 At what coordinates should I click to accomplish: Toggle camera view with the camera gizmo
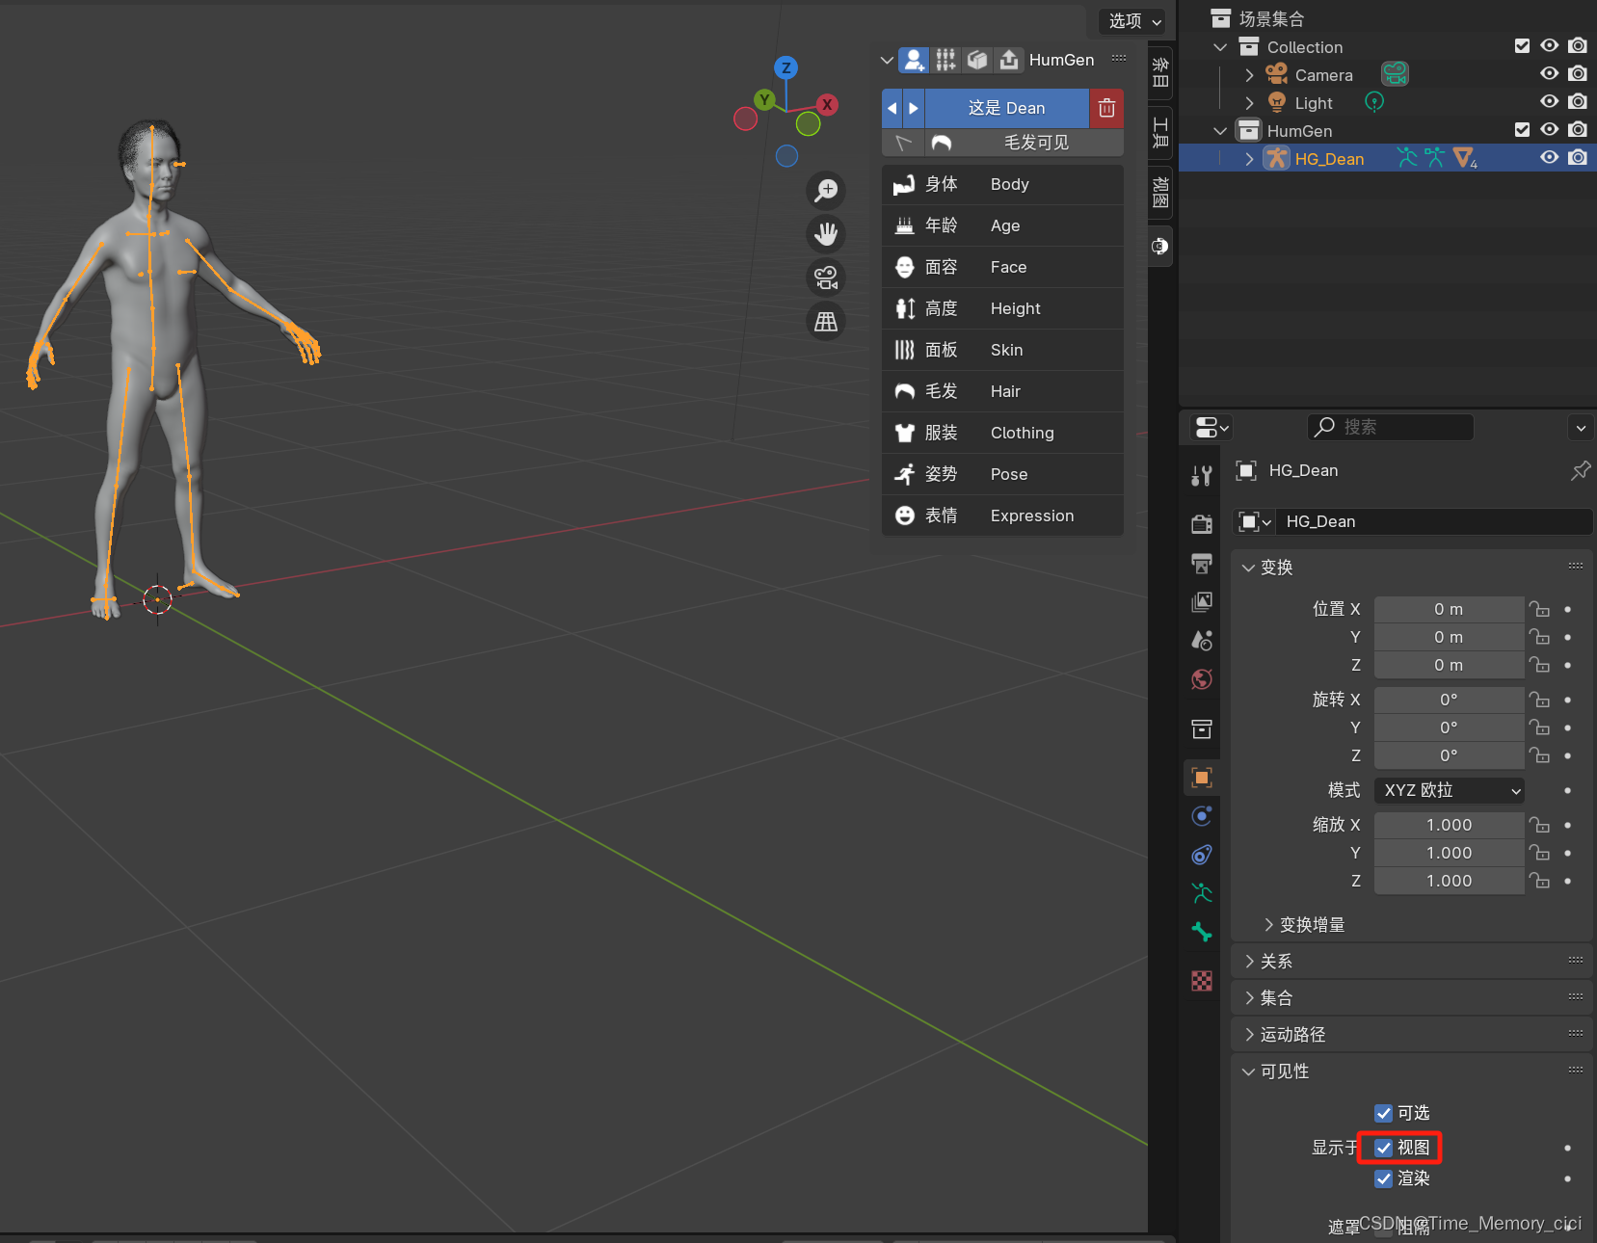point(826,278)
